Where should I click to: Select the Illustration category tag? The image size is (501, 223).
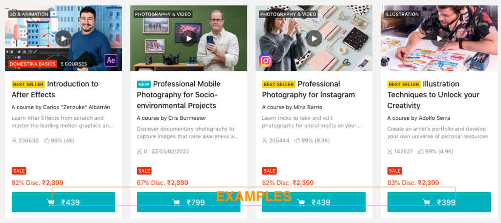point(402,14)
